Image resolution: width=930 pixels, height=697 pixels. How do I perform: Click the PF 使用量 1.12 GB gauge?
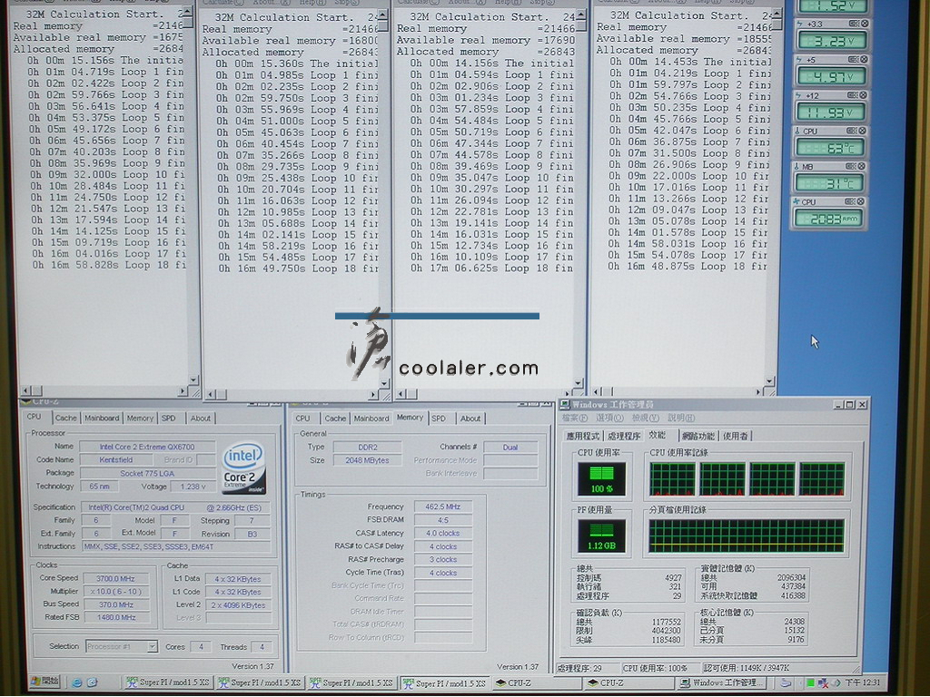601,535
